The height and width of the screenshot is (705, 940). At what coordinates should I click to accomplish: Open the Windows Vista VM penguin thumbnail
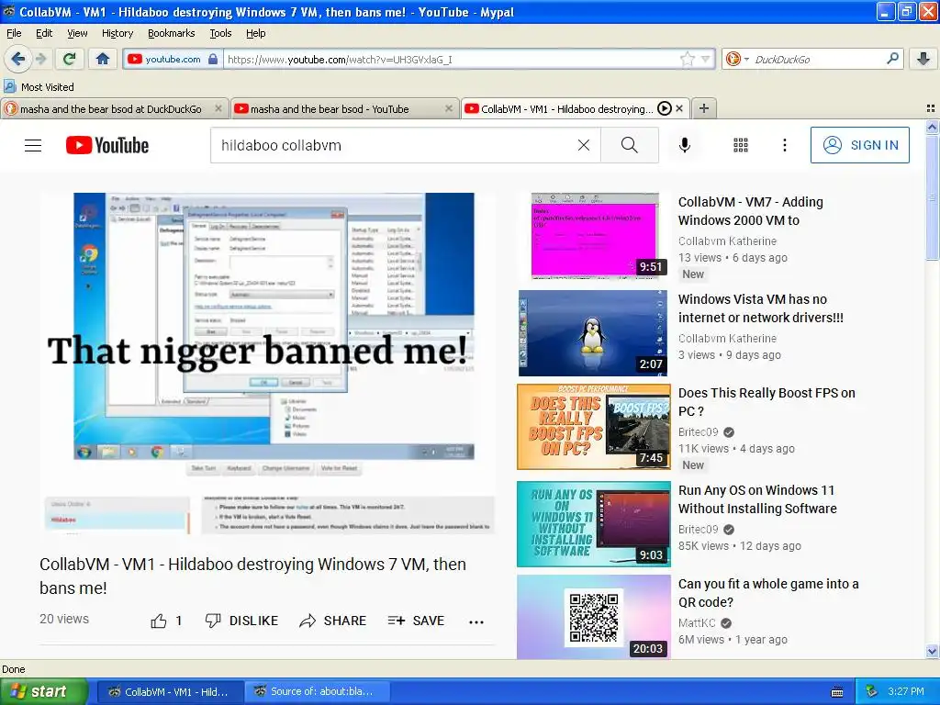click(592, 333)
